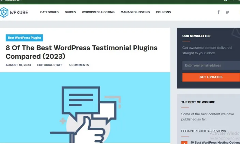
Task: Click Beginner Guides & Reviews heading
Action: (204, 131)
